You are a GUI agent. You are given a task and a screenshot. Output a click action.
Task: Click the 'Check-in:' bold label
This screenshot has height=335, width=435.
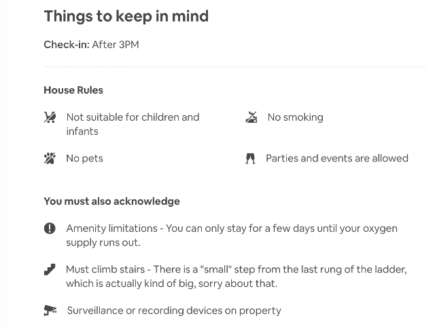click(x=66, y=45)
